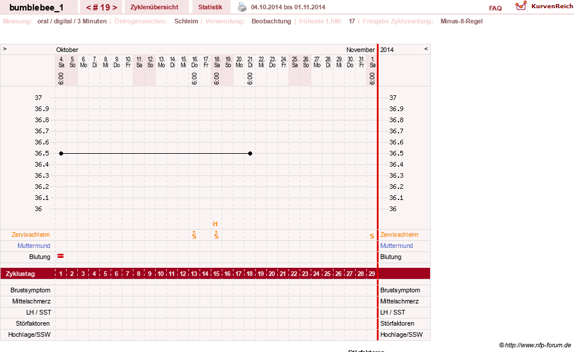Click the orange H symbol above cycle day 15
The height and width of the screenshot is (352, 574).
[215, 224]
